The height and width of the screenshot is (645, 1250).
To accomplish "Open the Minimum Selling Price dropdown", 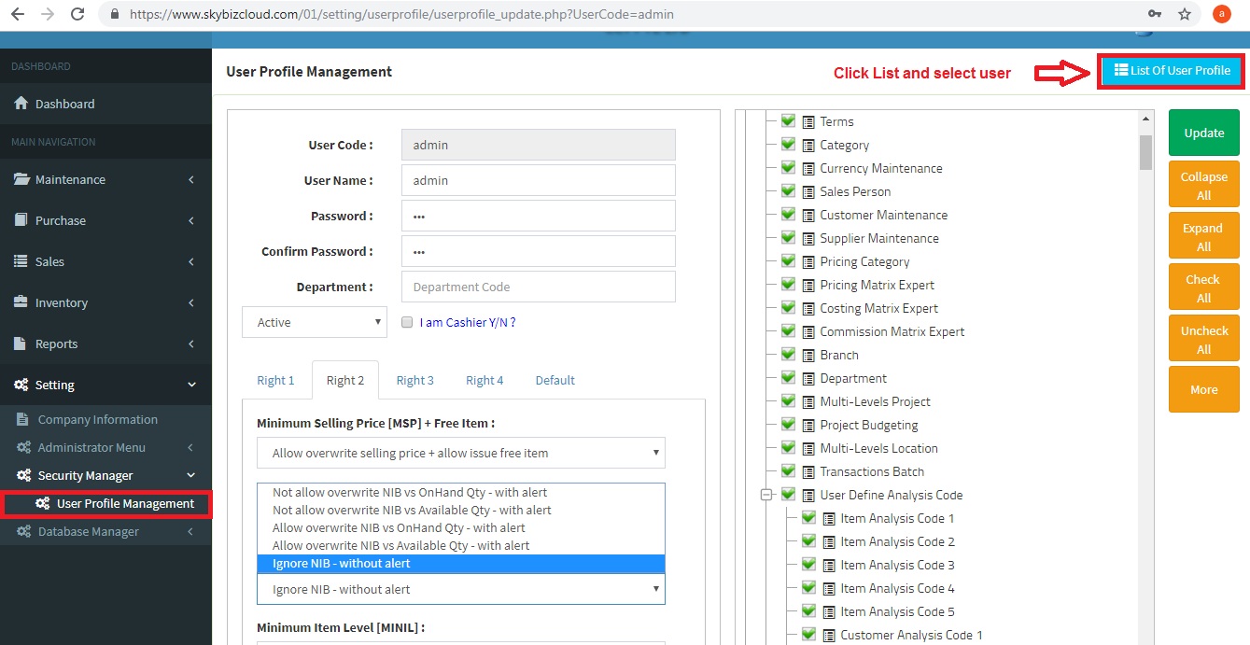I will pyautogui.click(x=461, y=453).
